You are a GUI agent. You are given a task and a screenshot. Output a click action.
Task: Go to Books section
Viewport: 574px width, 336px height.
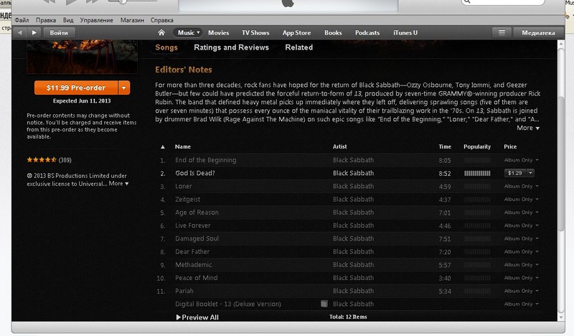[333, 32]
